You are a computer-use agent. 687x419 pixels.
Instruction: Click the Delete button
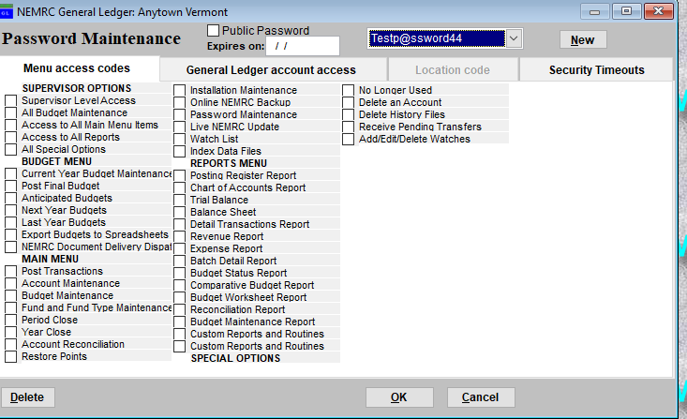click(x=27, y=397)
